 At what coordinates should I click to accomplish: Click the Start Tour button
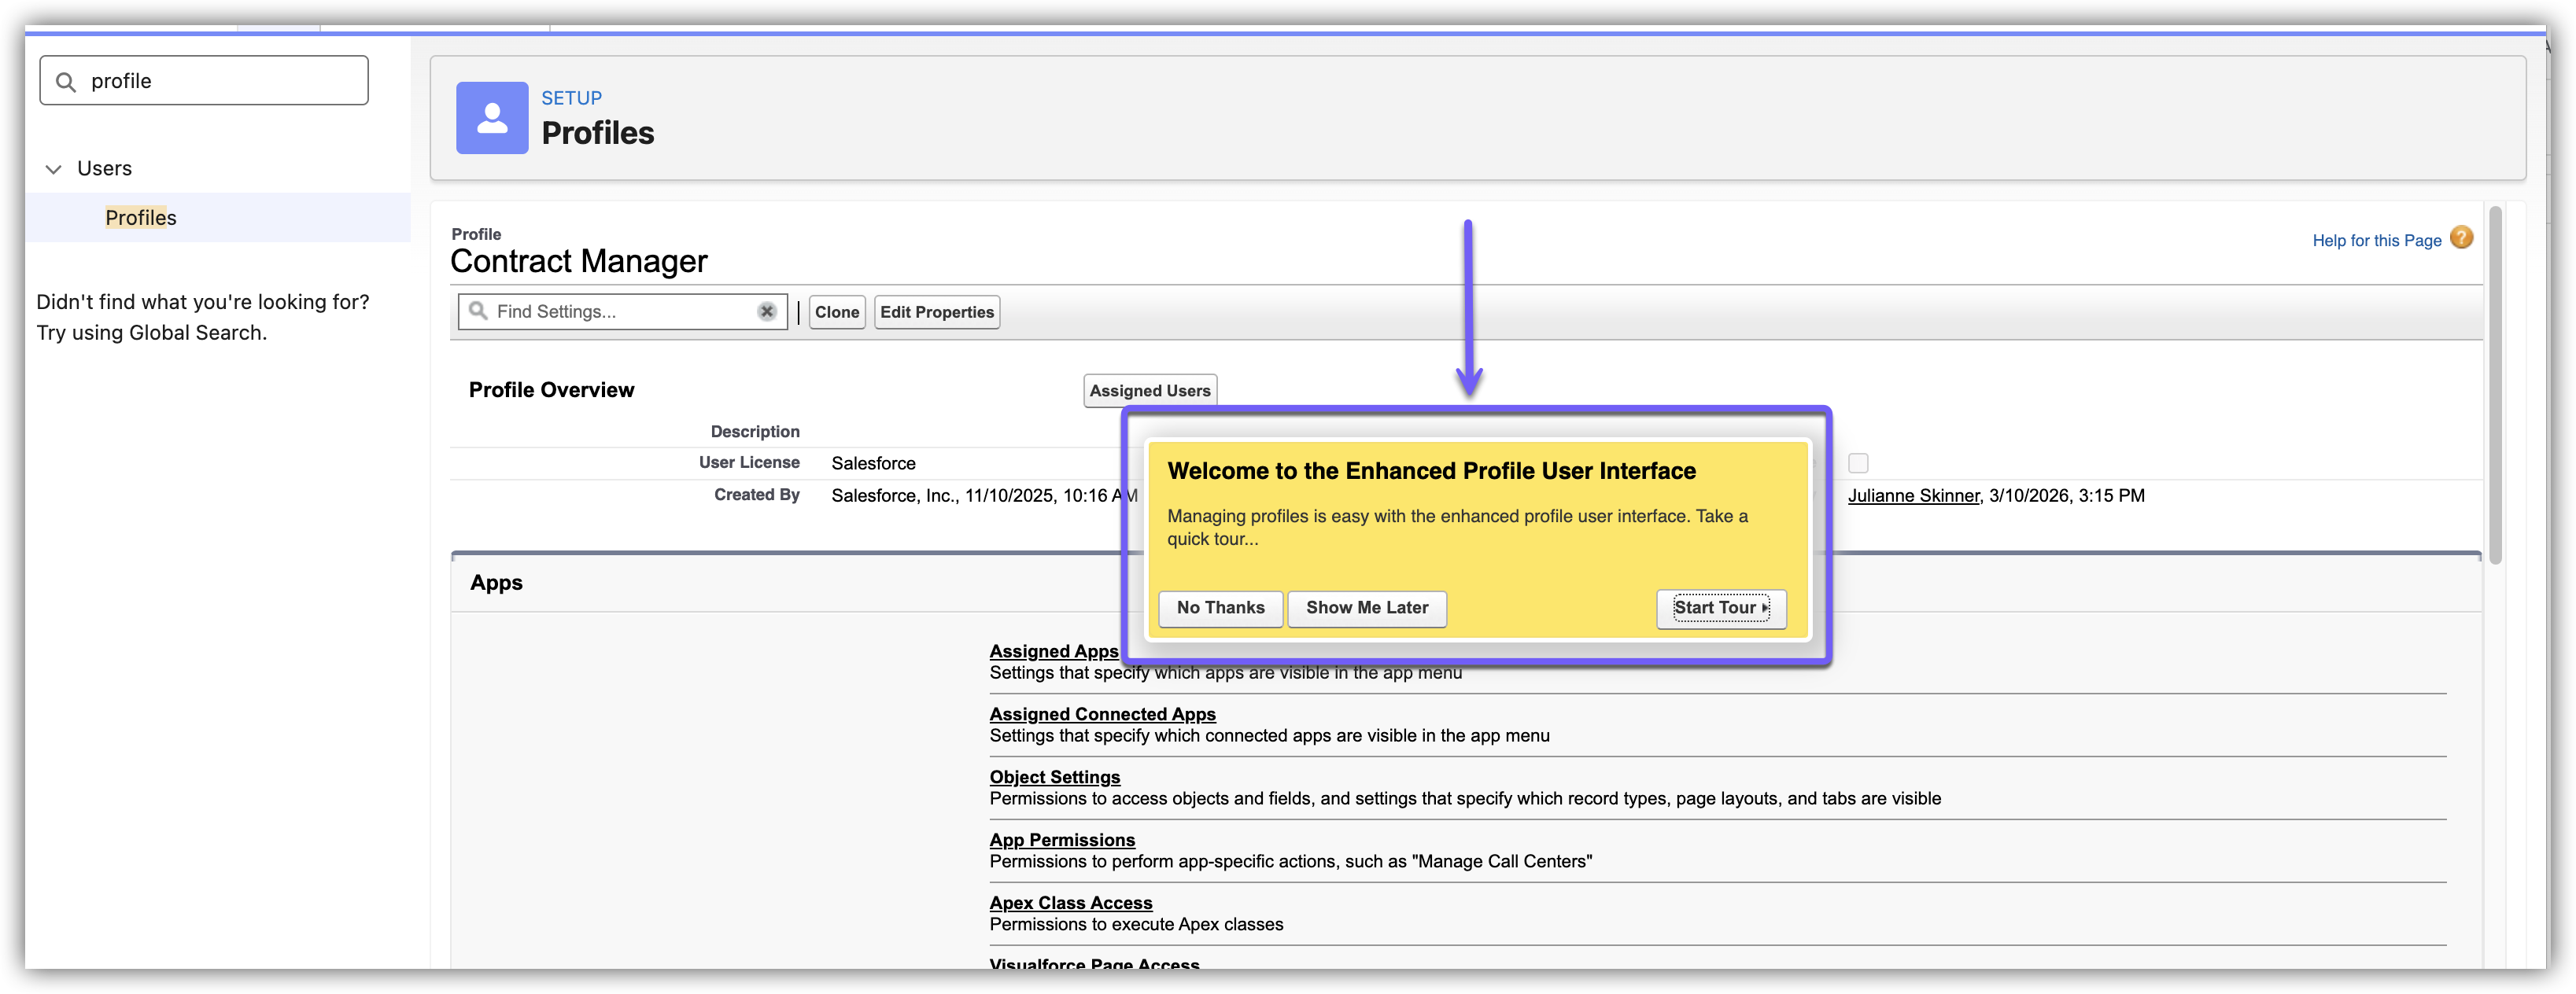1720,607
